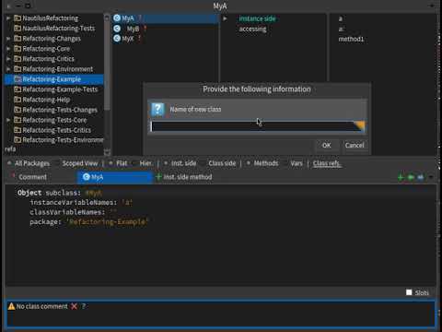Expand the NautilusRefactoring package
This screenshot has width=442, height=332.
click(8, 18)
